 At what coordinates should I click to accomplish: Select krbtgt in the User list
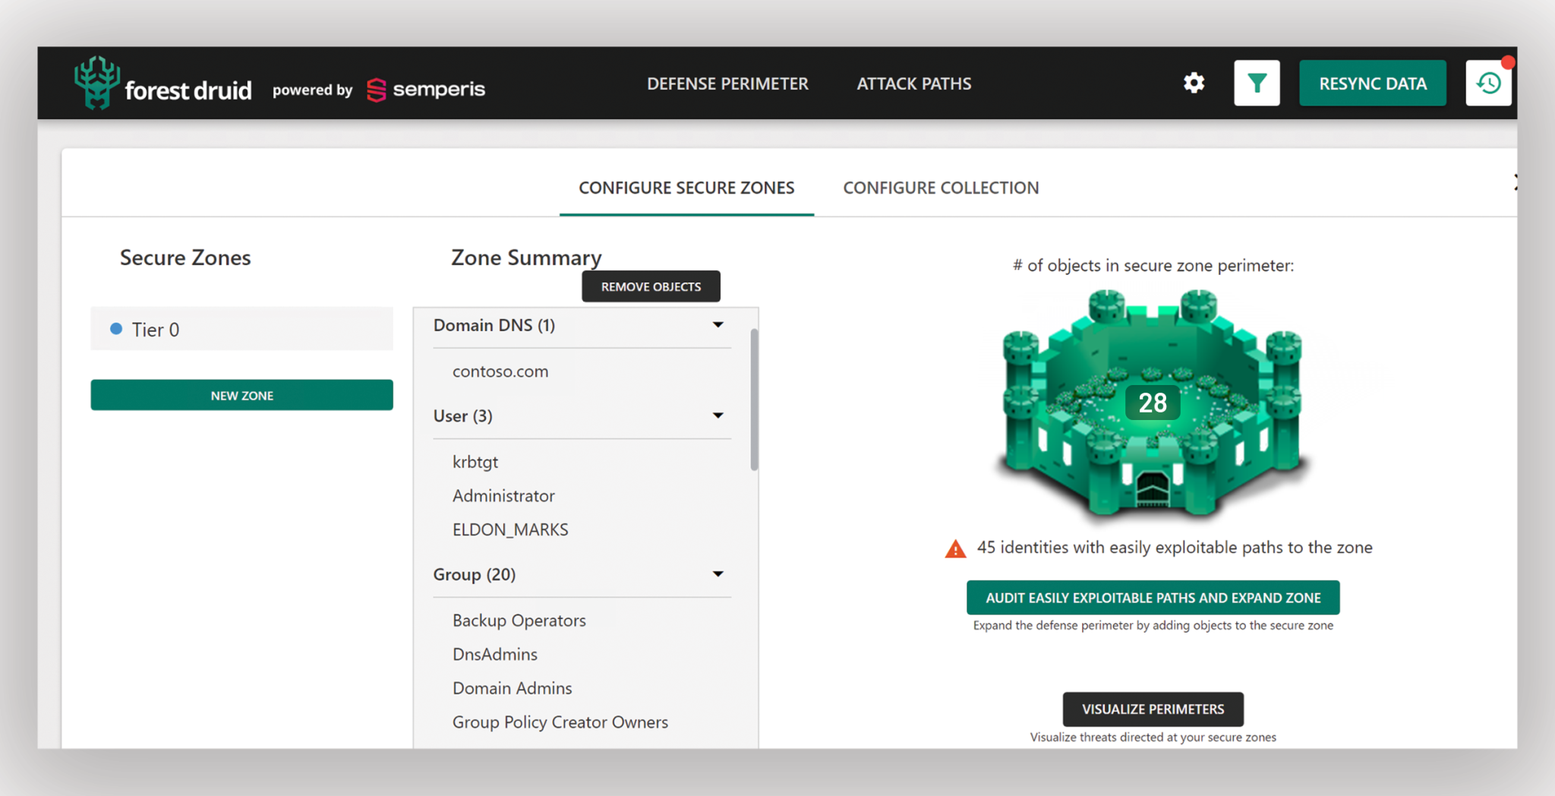pos(475,462)
